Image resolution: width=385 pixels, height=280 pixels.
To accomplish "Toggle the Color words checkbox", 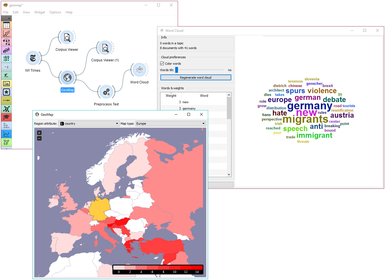I will tap(162, 63).
